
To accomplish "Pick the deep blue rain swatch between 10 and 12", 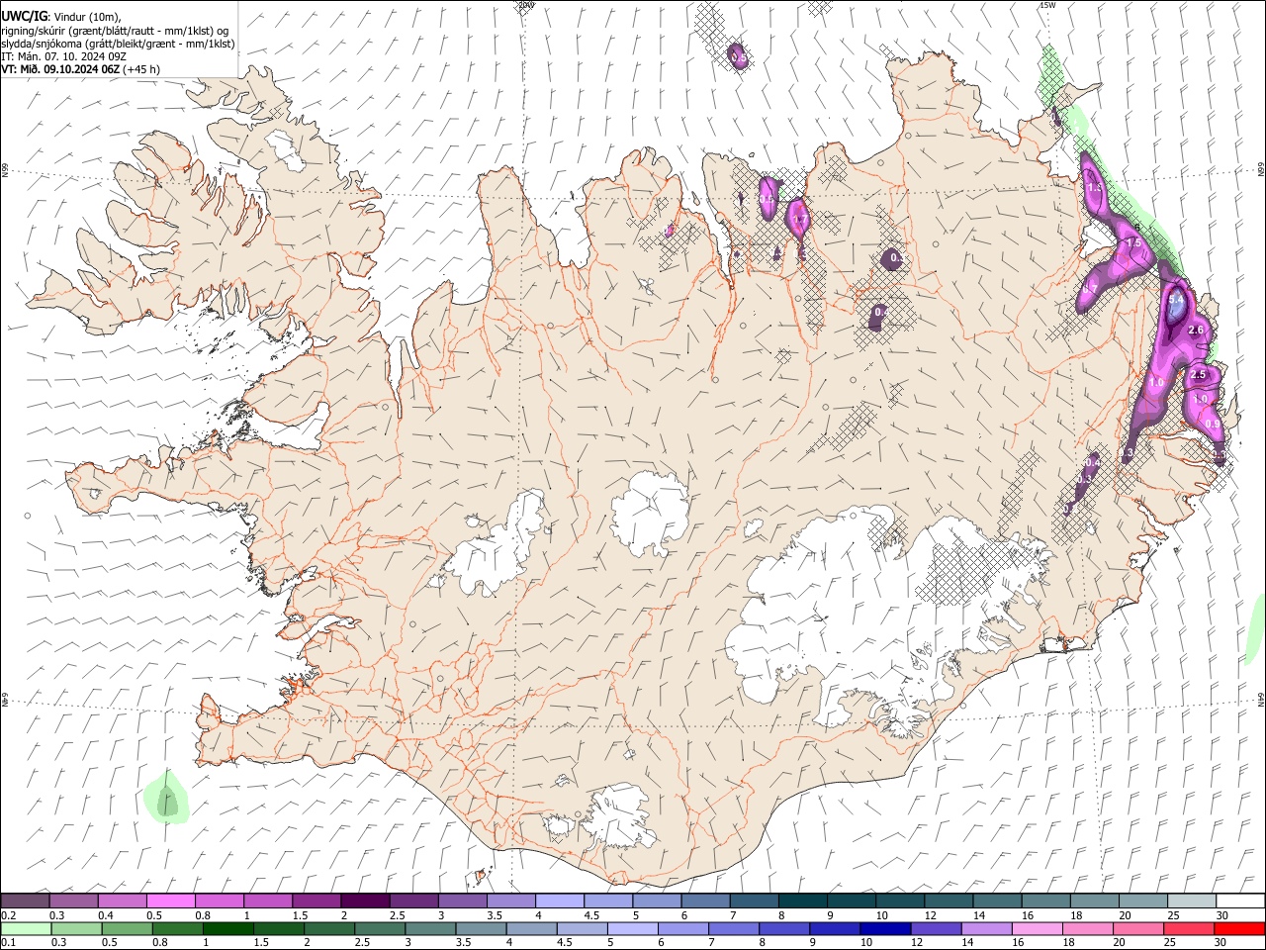I will click(x=885, y=928).
